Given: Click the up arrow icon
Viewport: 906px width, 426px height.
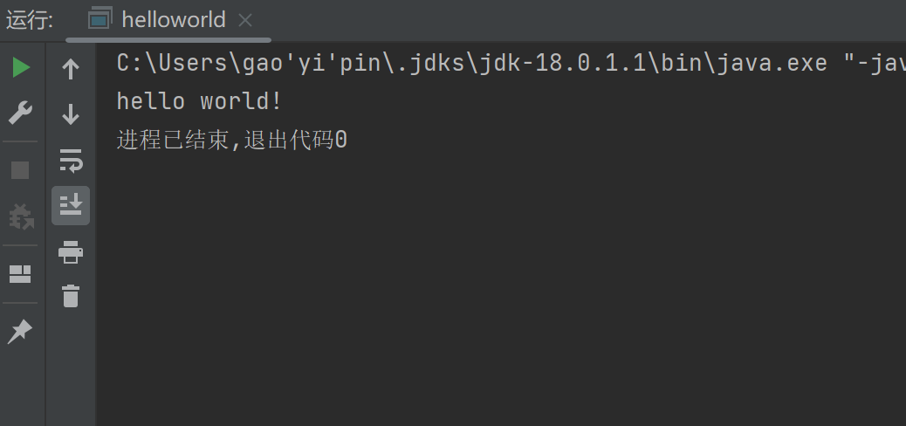Looking at the screenshot, I should coord(71,69).
